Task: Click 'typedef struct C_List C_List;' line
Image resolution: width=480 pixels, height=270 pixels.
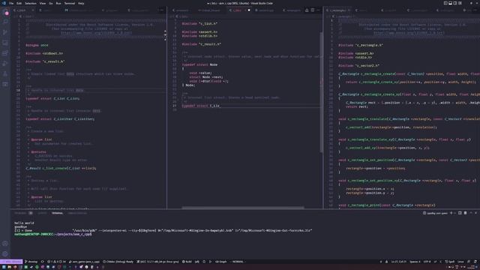Action: coord(52,98)
